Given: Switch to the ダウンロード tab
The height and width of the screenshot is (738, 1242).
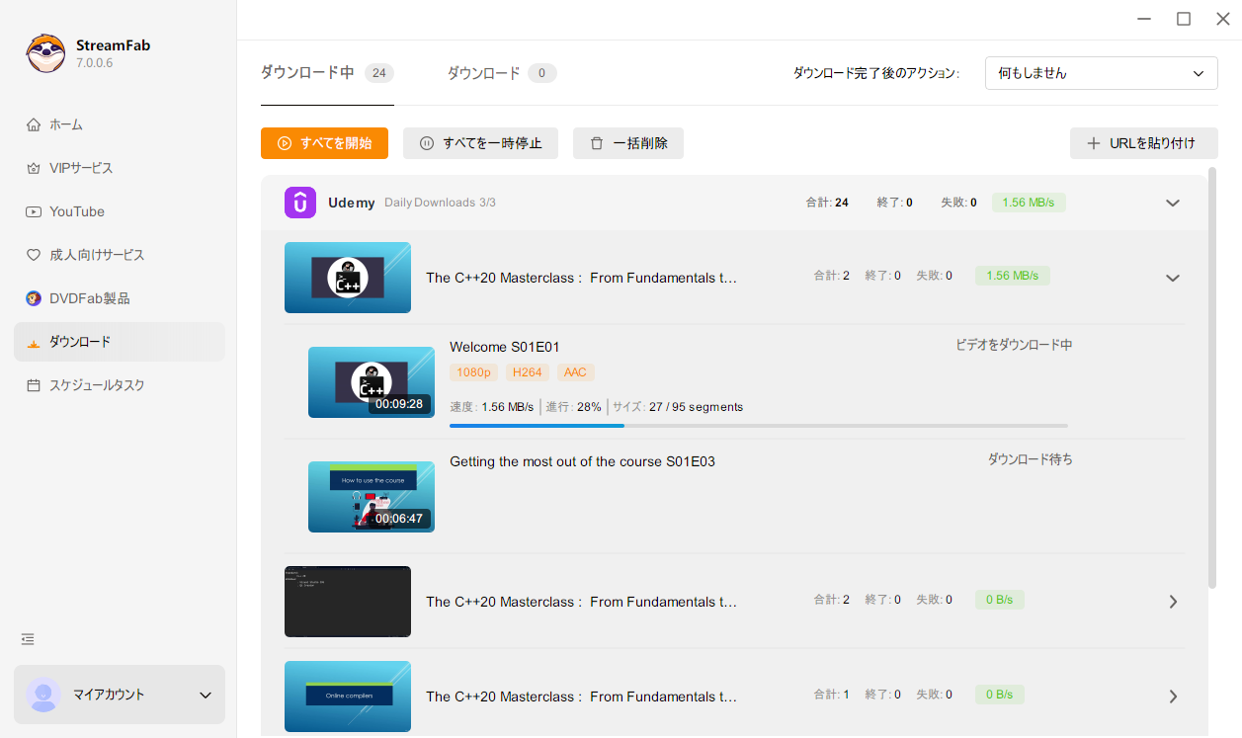Looking at the screenshot, I should point(483,72).
